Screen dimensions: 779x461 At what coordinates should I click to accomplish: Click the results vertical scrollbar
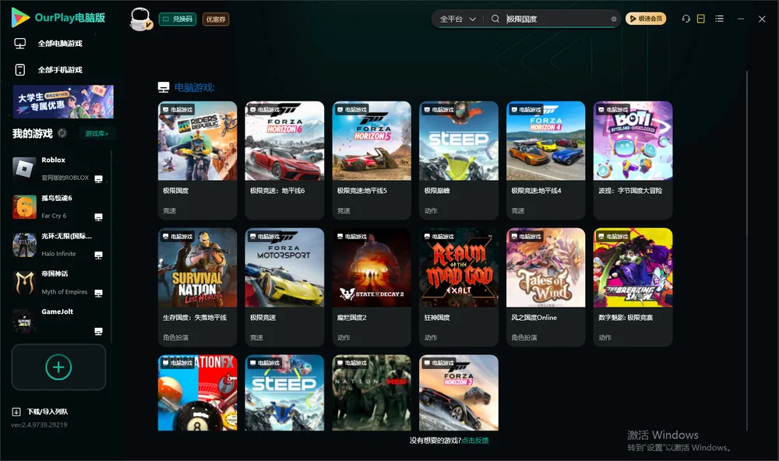click(747, 251)
